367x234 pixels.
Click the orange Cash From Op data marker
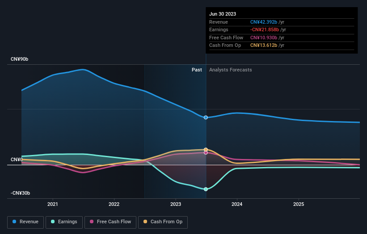(206, 150)
